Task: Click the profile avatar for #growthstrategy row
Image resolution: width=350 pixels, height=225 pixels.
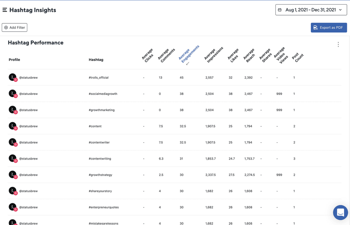Action: coord(13,175)
